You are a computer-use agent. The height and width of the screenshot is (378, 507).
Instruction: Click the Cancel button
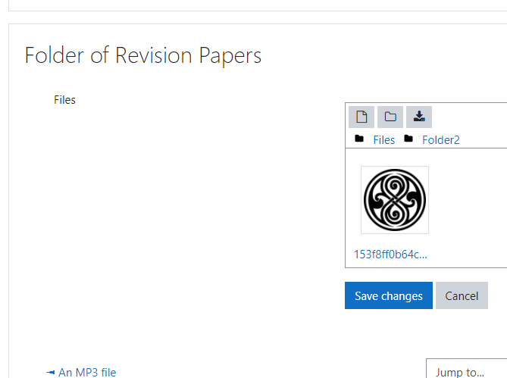[462, 295]
